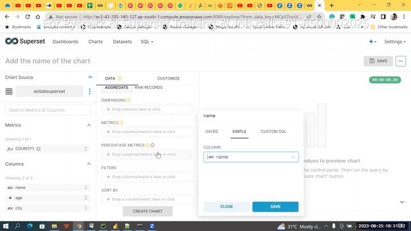Switch to the DATA tab
Viewport: 411px width, 231px height.
pyautogui.click(x=110, y=78)
